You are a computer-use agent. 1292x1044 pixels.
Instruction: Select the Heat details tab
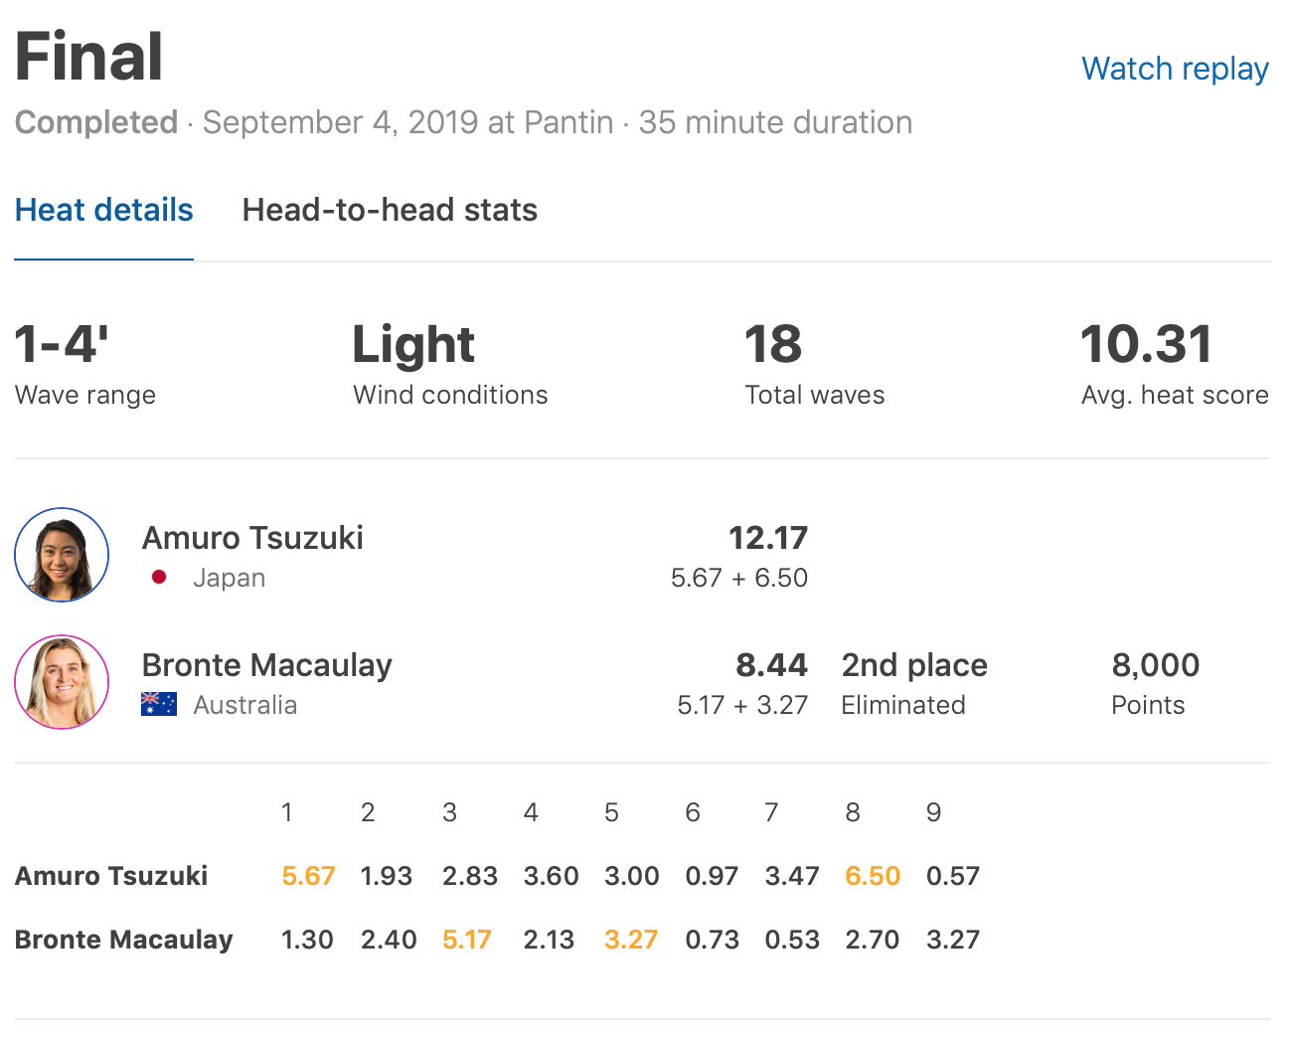click(x=104, y=210)
